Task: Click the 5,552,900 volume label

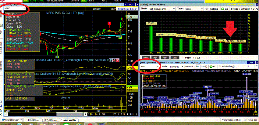Action: pos(208,87)
